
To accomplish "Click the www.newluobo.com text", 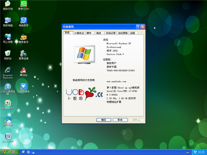I will click(116, 81).
